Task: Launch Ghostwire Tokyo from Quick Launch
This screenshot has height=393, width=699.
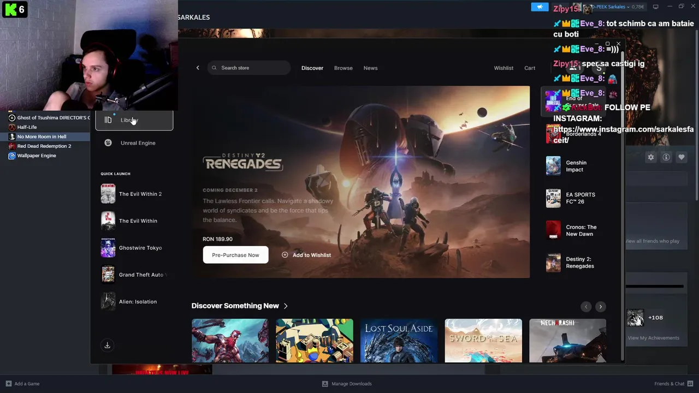Action: pyautogui.click(x=134, y=248)
